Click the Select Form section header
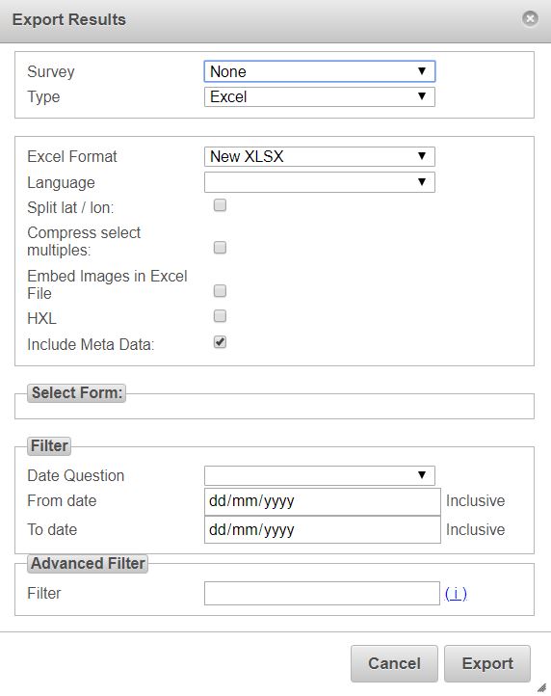551x696 pixels. [x=77, y=393]
